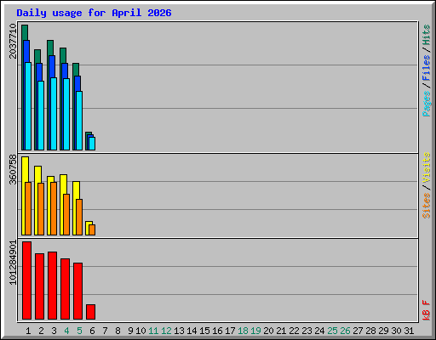
Task: Click the green weekend day label 18
Action: pyautogui.click(x=243, y=331)
